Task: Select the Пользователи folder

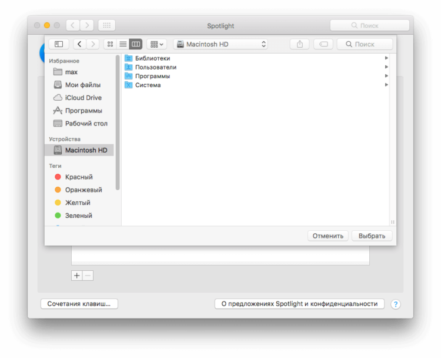Action: point(256,67)
